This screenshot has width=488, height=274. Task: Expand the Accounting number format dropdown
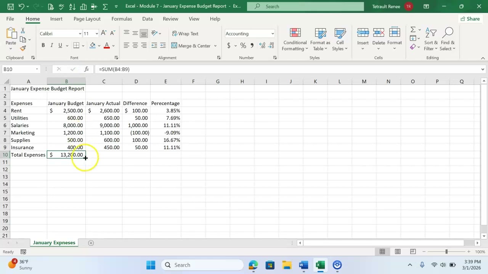tap(272, 33)
